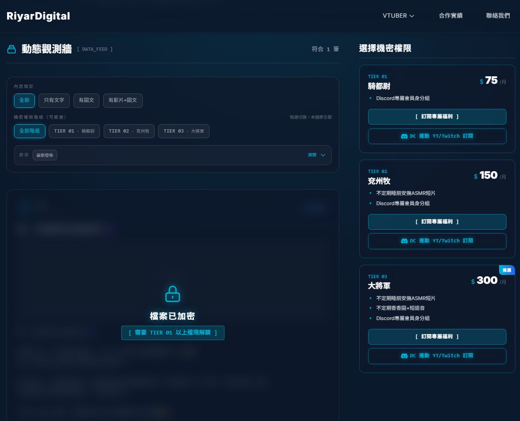This screenshot has width=520, height=421.
Task: Click the Discord icon in the TIER 01 card
Action: coord(404,136)
